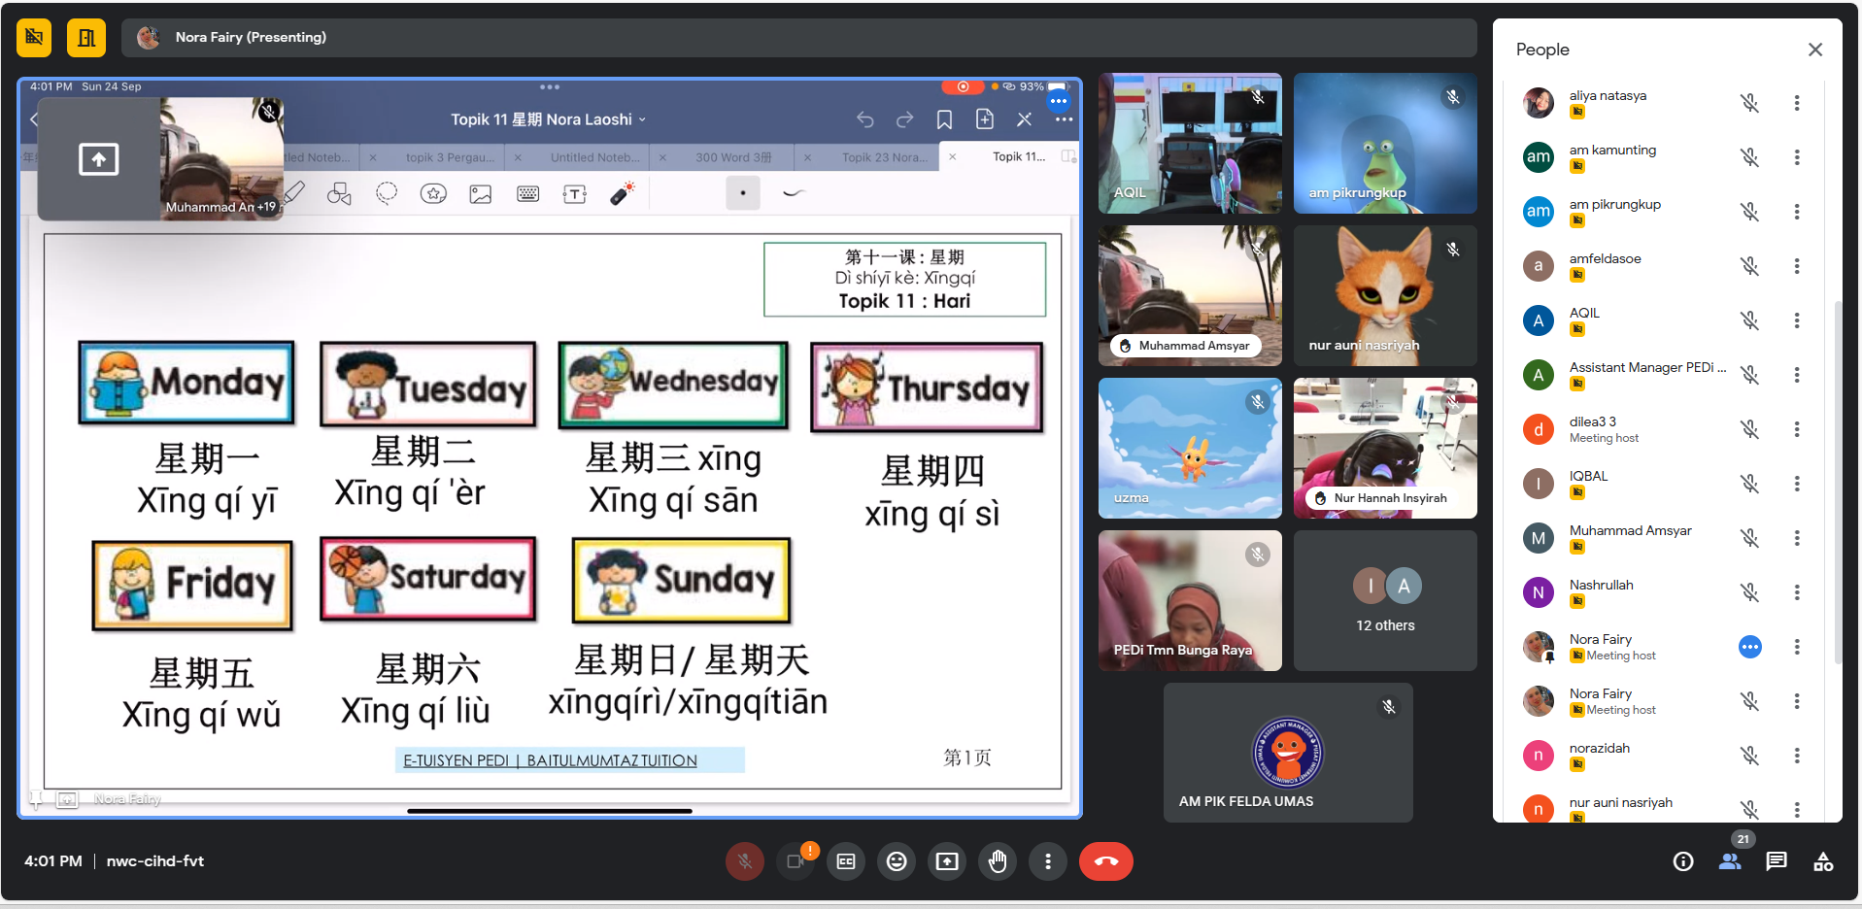Switch to the Topik 23 Nora notebook tab
The height and width of the screenshot is (909, 1862).
(883, 157)
